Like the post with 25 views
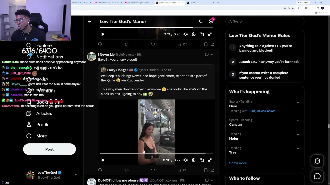 (x=153, y=170)
